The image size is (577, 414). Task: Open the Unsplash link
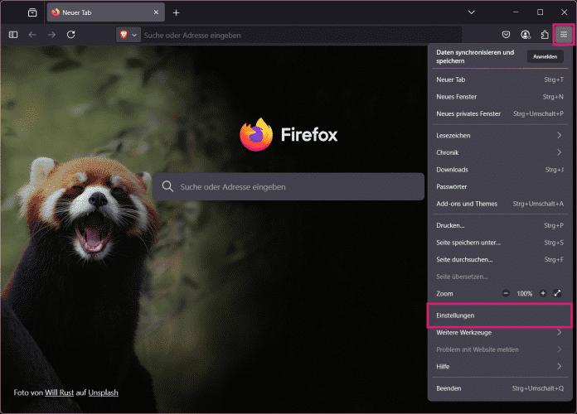tap(104, 392)
